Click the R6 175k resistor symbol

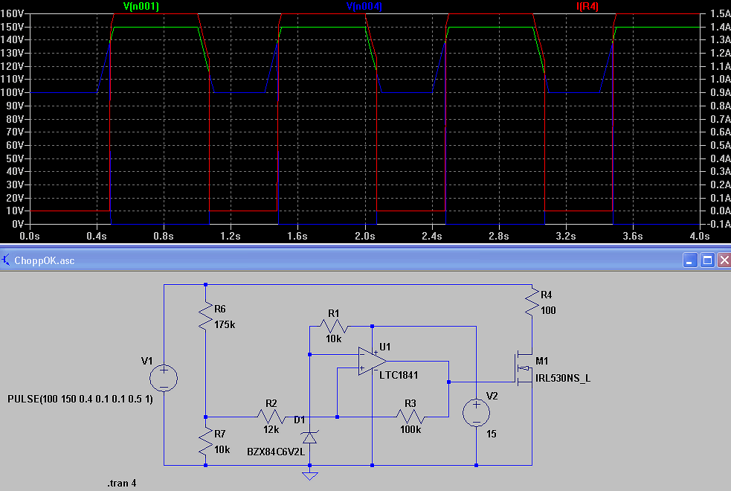tap(205, 316)
